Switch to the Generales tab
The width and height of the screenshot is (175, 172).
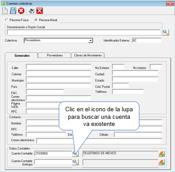[x=22, y=55]
